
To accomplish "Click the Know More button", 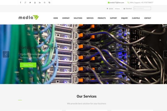I will [28, 65].
